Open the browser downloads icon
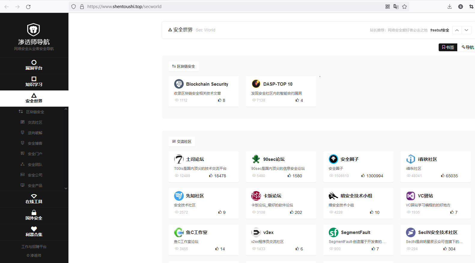 tap(449, 7)
